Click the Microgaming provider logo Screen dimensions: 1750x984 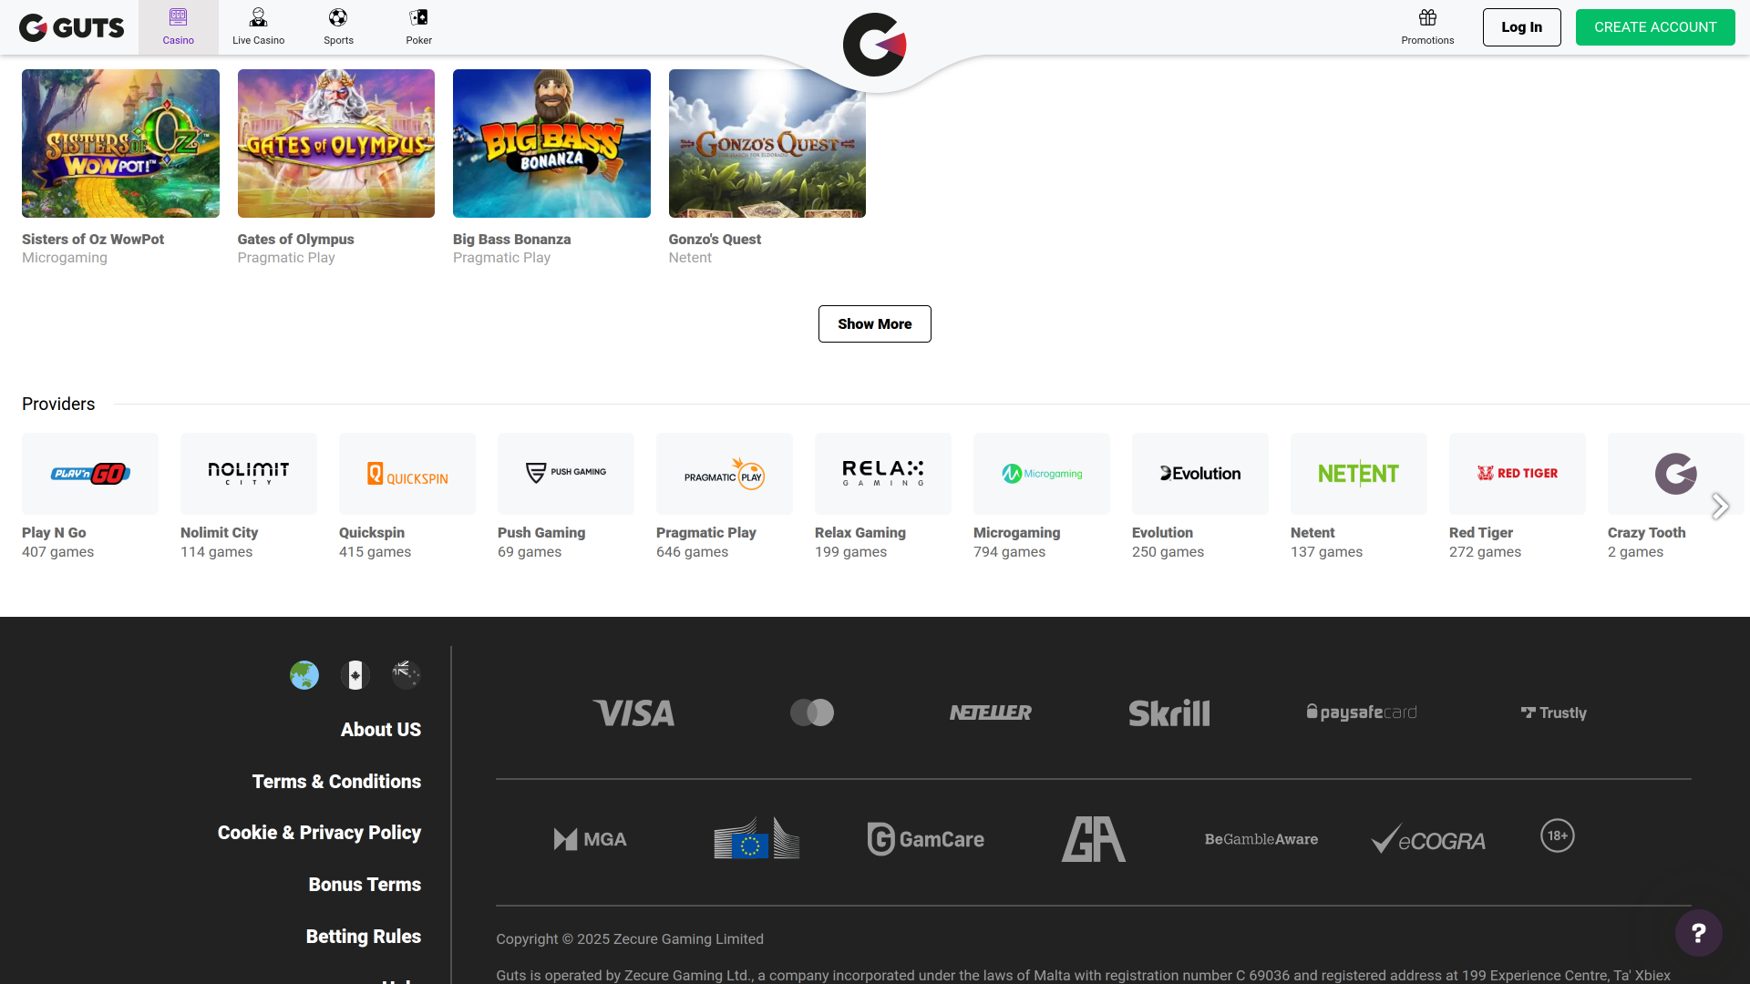pos(1041,473)
